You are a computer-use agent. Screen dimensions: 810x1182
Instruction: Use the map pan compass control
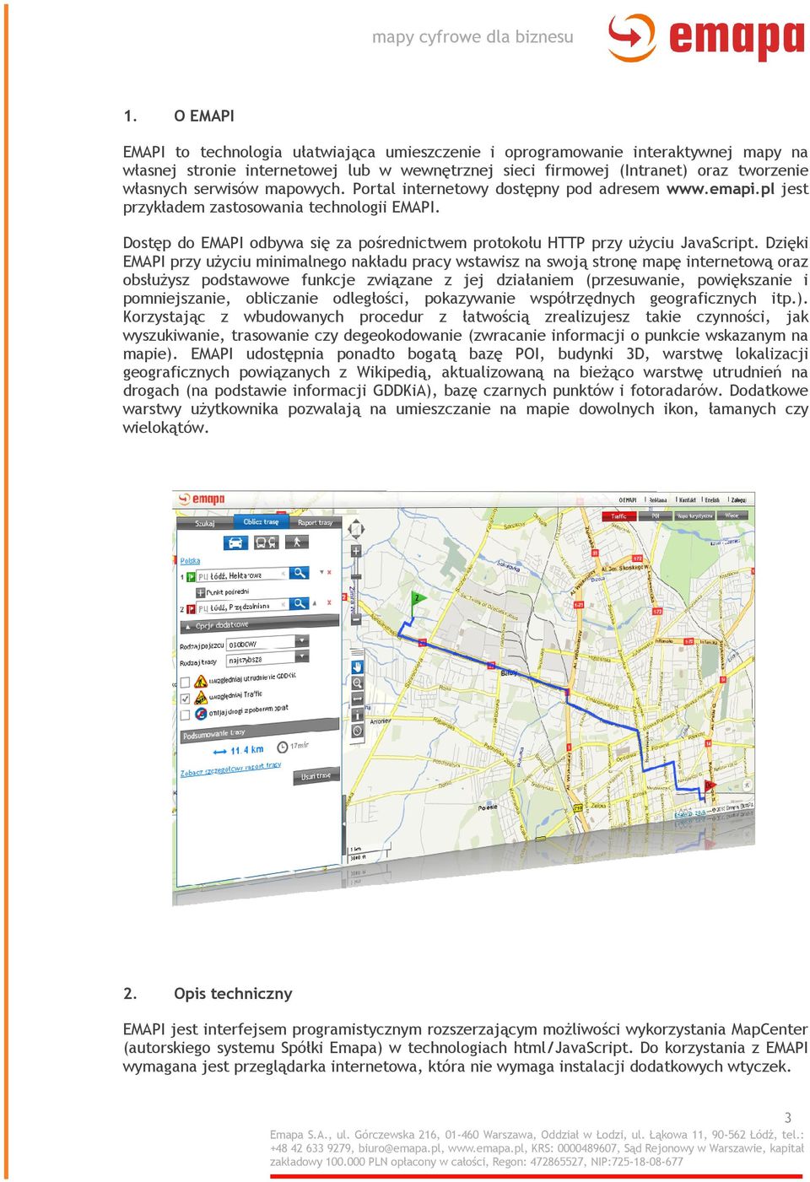pos(356,529)
